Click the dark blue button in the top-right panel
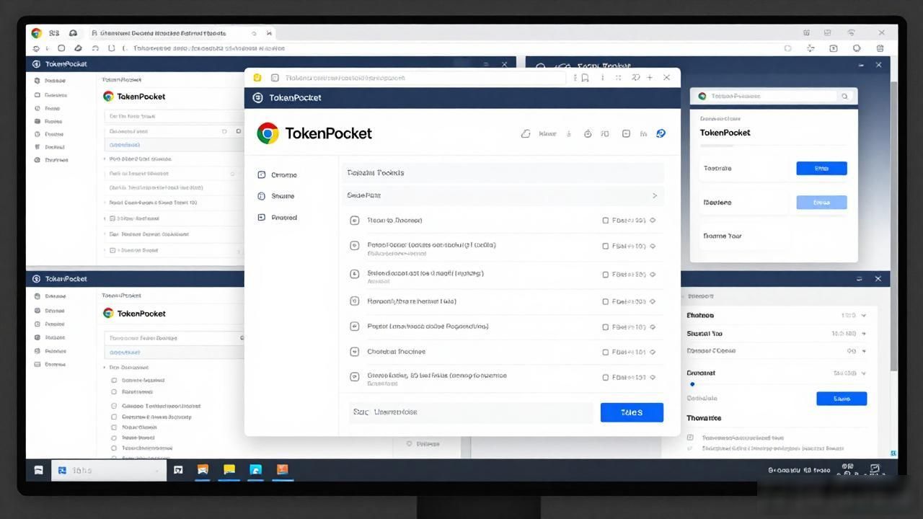 click(821, 168)
